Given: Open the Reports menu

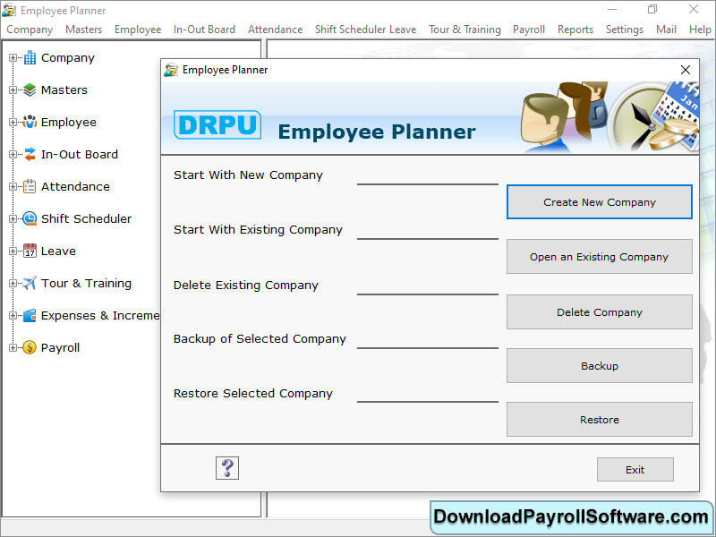Looking at the screenshot, I should (575, 30).
